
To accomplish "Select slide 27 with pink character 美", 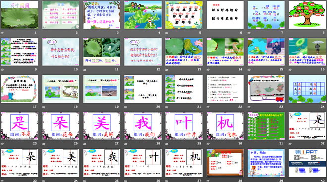I will 102,126.
